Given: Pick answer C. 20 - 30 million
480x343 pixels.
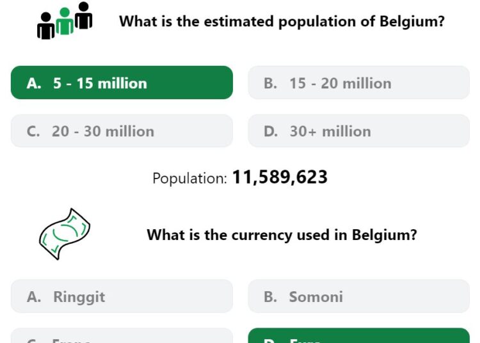Looking at the screenshot, I should [x=122, y=131].
